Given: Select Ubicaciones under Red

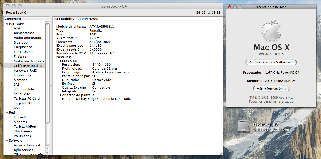Looking at the screenshot, I should (x=23, y=132).
